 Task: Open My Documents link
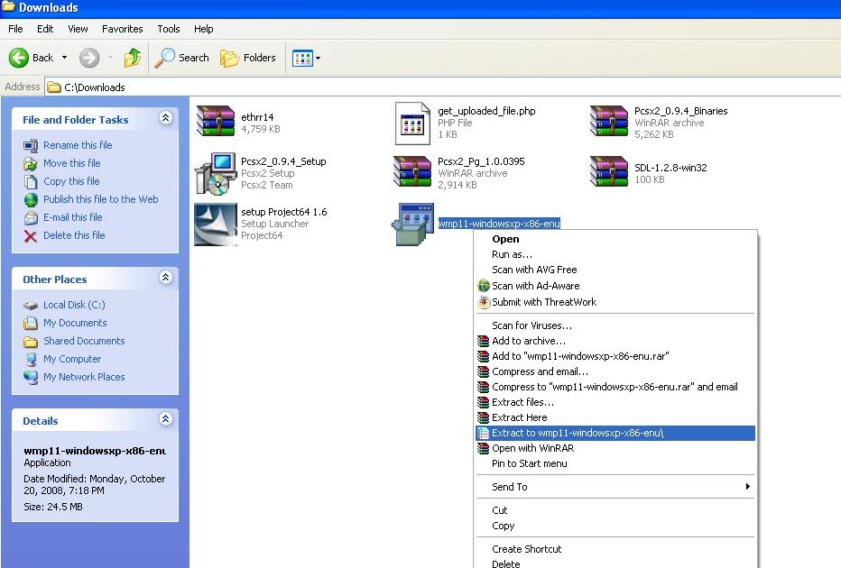click(x=75, y=323)
